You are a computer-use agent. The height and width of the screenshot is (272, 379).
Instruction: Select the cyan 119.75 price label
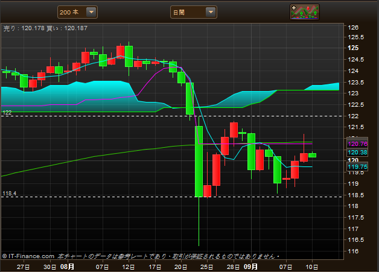tap(357, 167)
